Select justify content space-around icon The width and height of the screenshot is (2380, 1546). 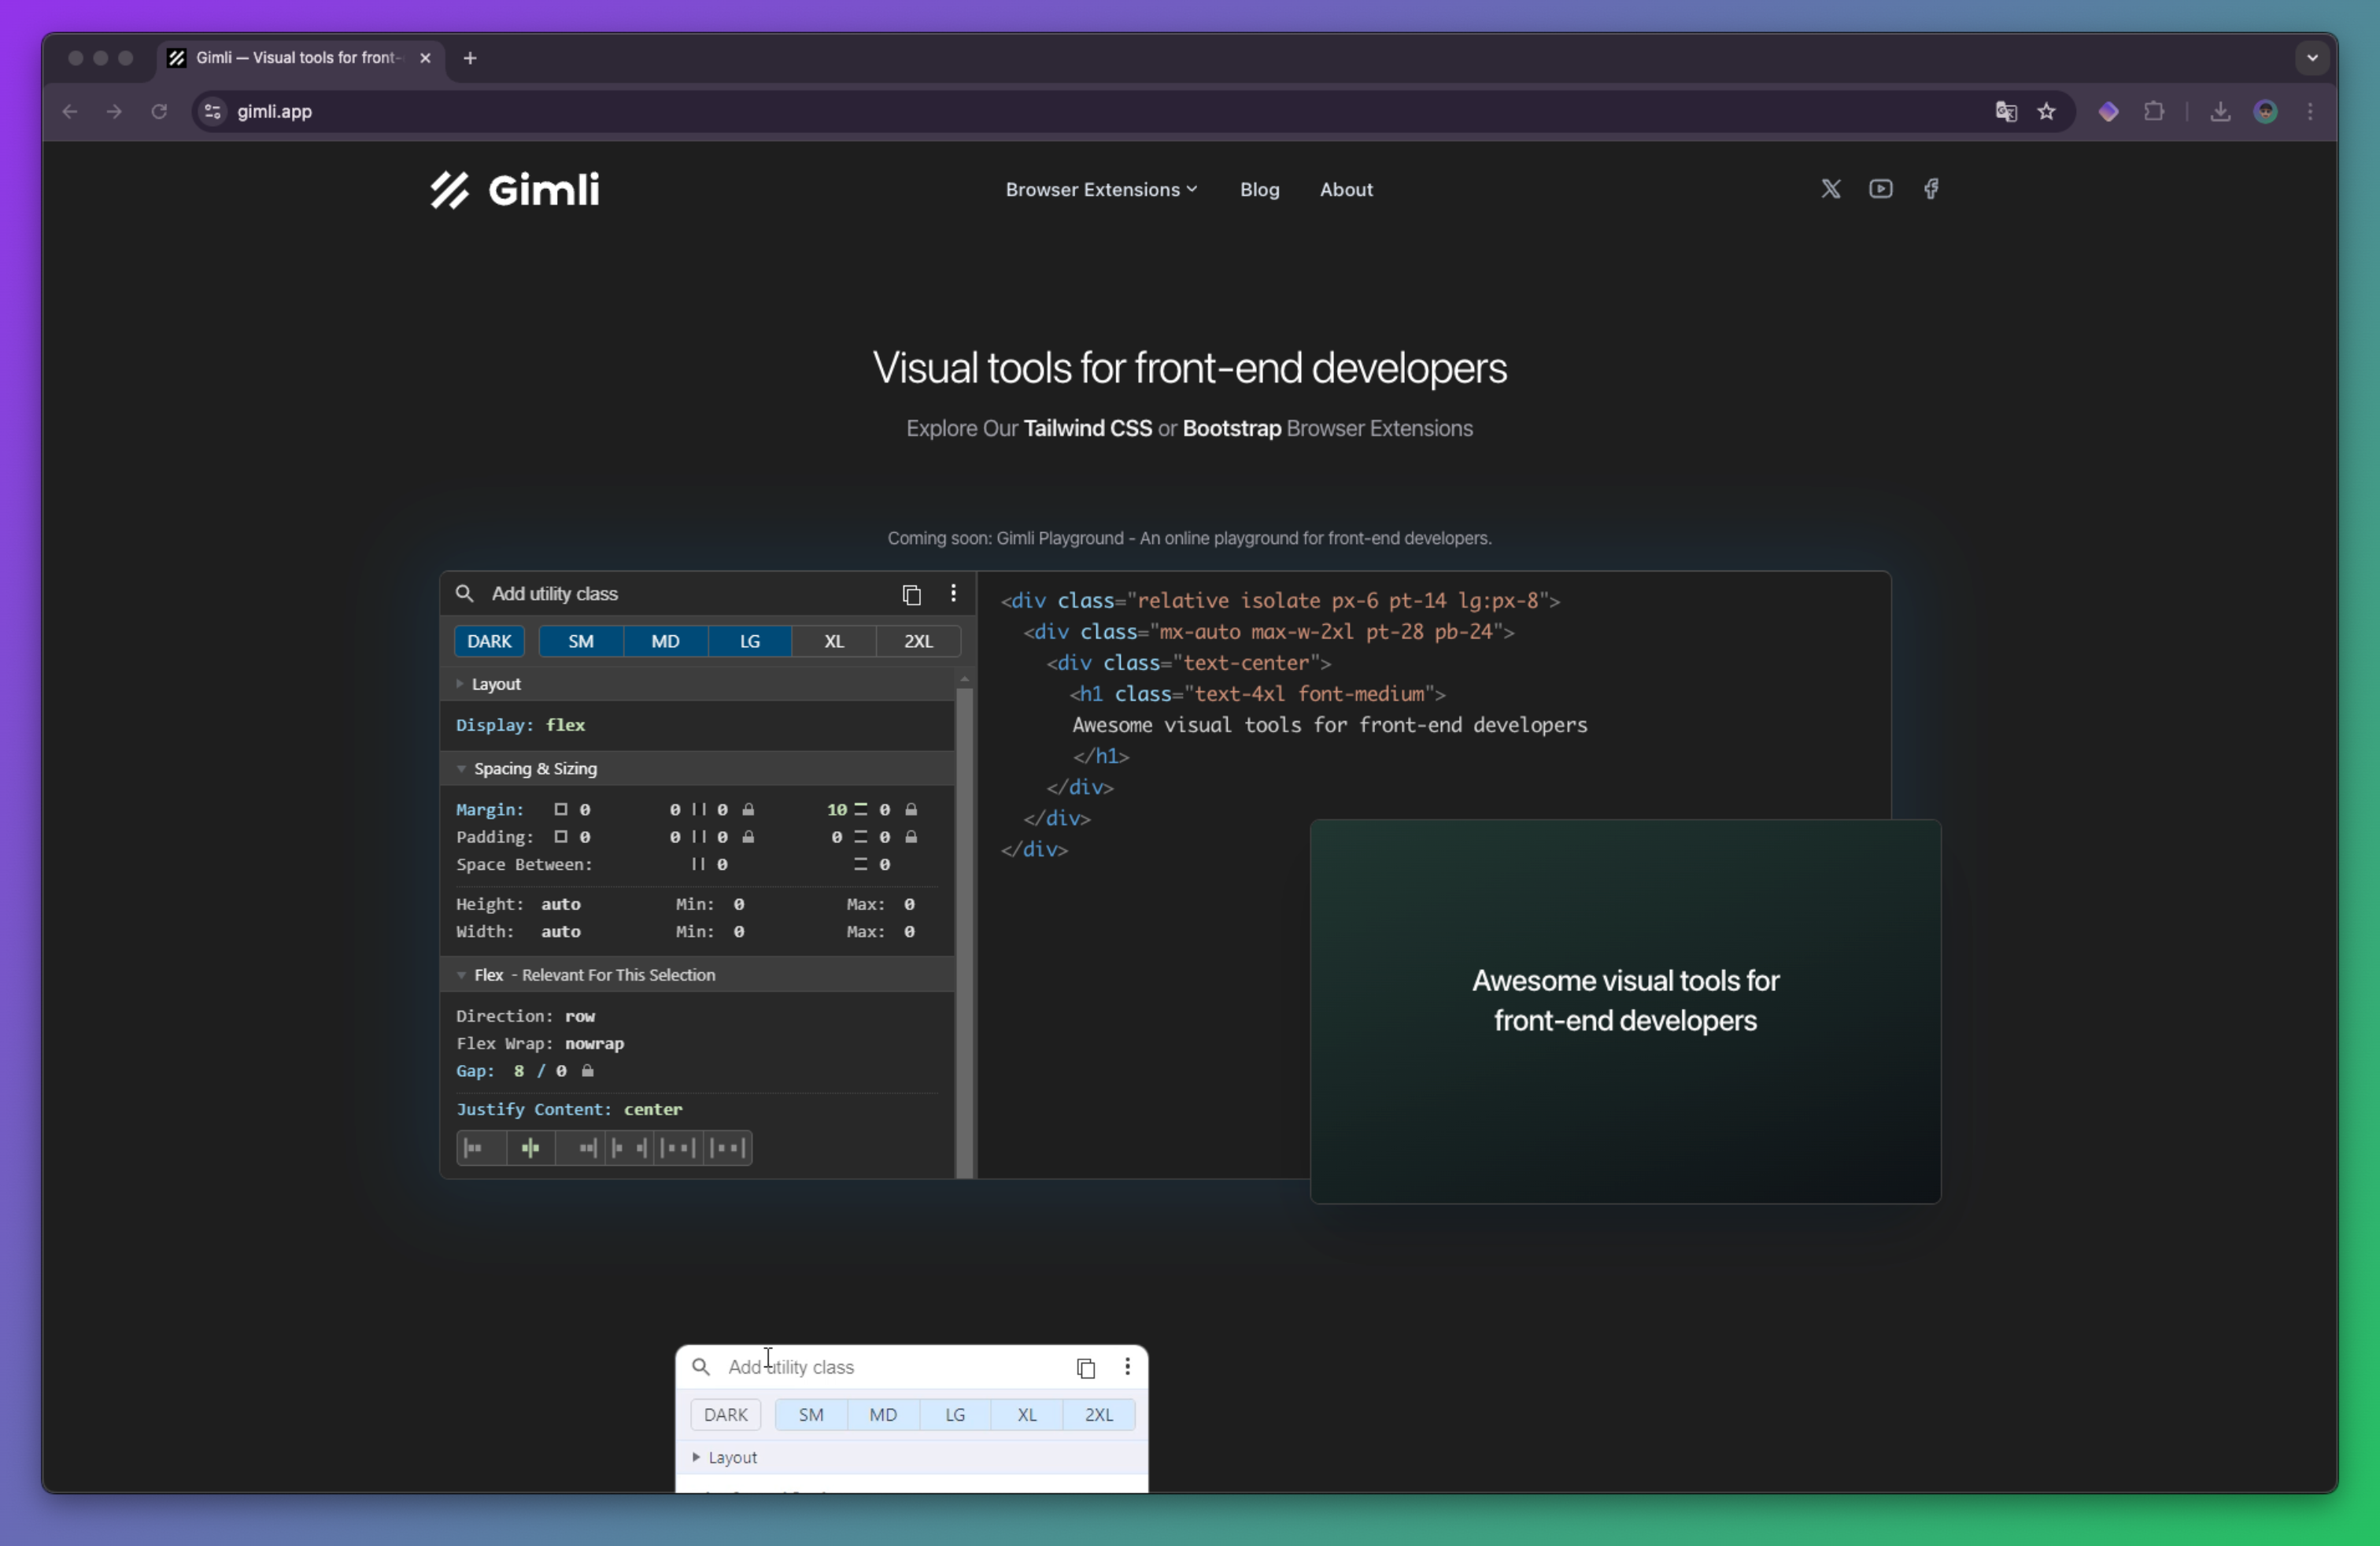pyautogui.click(x=678, y=1148)
